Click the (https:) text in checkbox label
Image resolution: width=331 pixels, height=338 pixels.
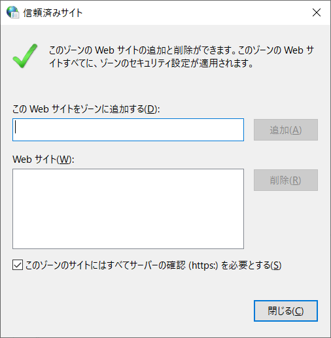(203, 265)
